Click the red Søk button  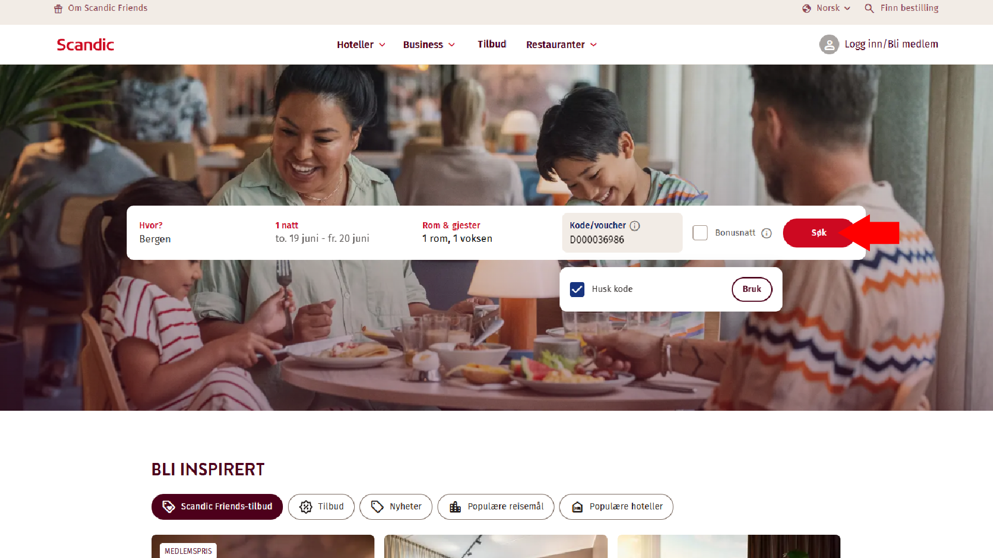(819, 233)
